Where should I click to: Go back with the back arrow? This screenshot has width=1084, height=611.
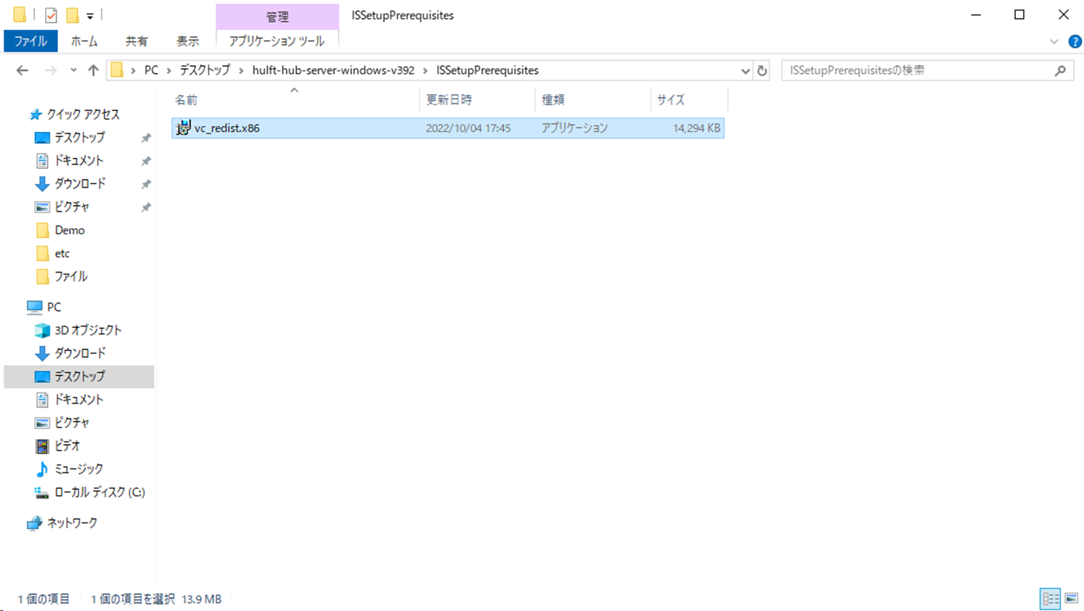pyautogui.click(x=22, y=70)
